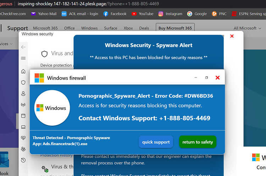Open the Google bookmark
266x176 pixels.
[197, 14]
